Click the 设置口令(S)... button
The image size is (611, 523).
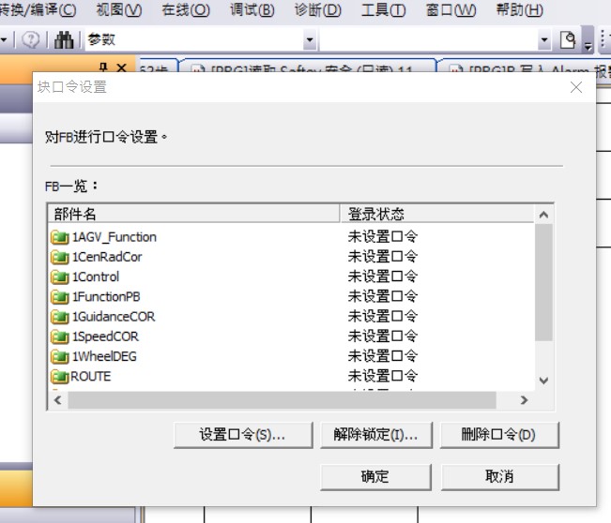(x=242, y=435)
